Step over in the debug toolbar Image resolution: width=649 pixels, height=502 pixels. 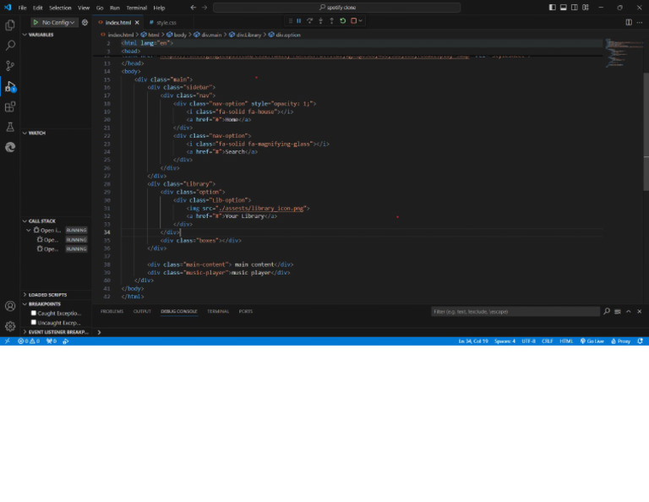pos(309,20)
